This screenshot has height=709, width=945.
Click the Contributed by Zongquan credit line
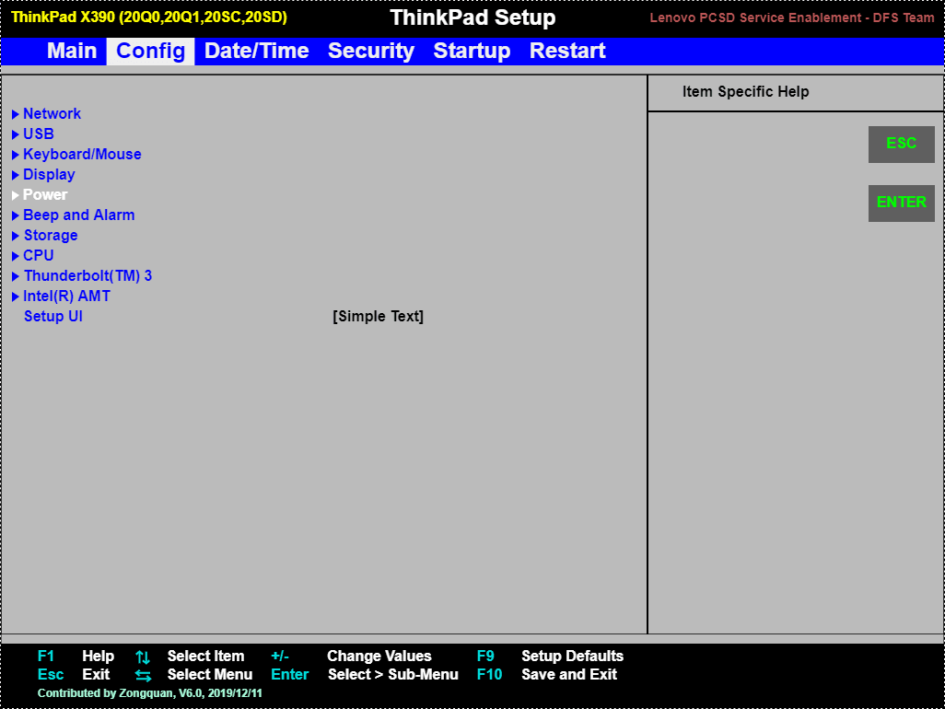tap(149, 692)
